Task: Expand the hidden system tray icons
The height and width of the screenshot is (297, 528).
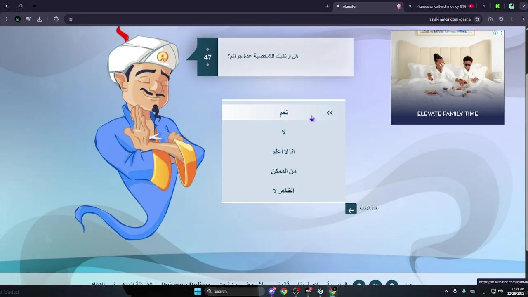Action: pyautogui.click(x=446, y=291)
